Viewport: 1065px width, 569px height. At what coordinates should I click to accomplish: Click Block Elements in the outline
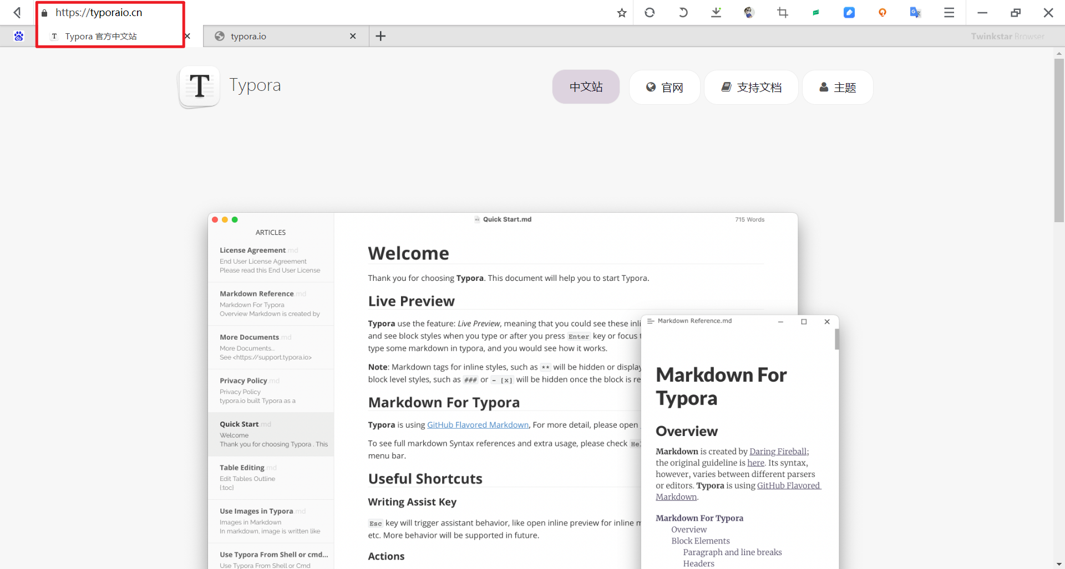click(x=701, y=541)
